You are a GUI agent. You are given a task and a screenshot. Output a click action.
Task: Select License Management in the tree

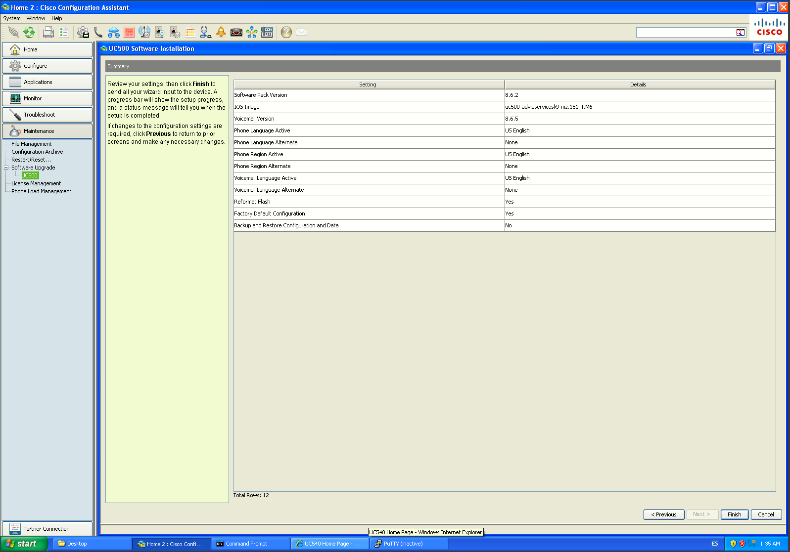tap(36, 183)
